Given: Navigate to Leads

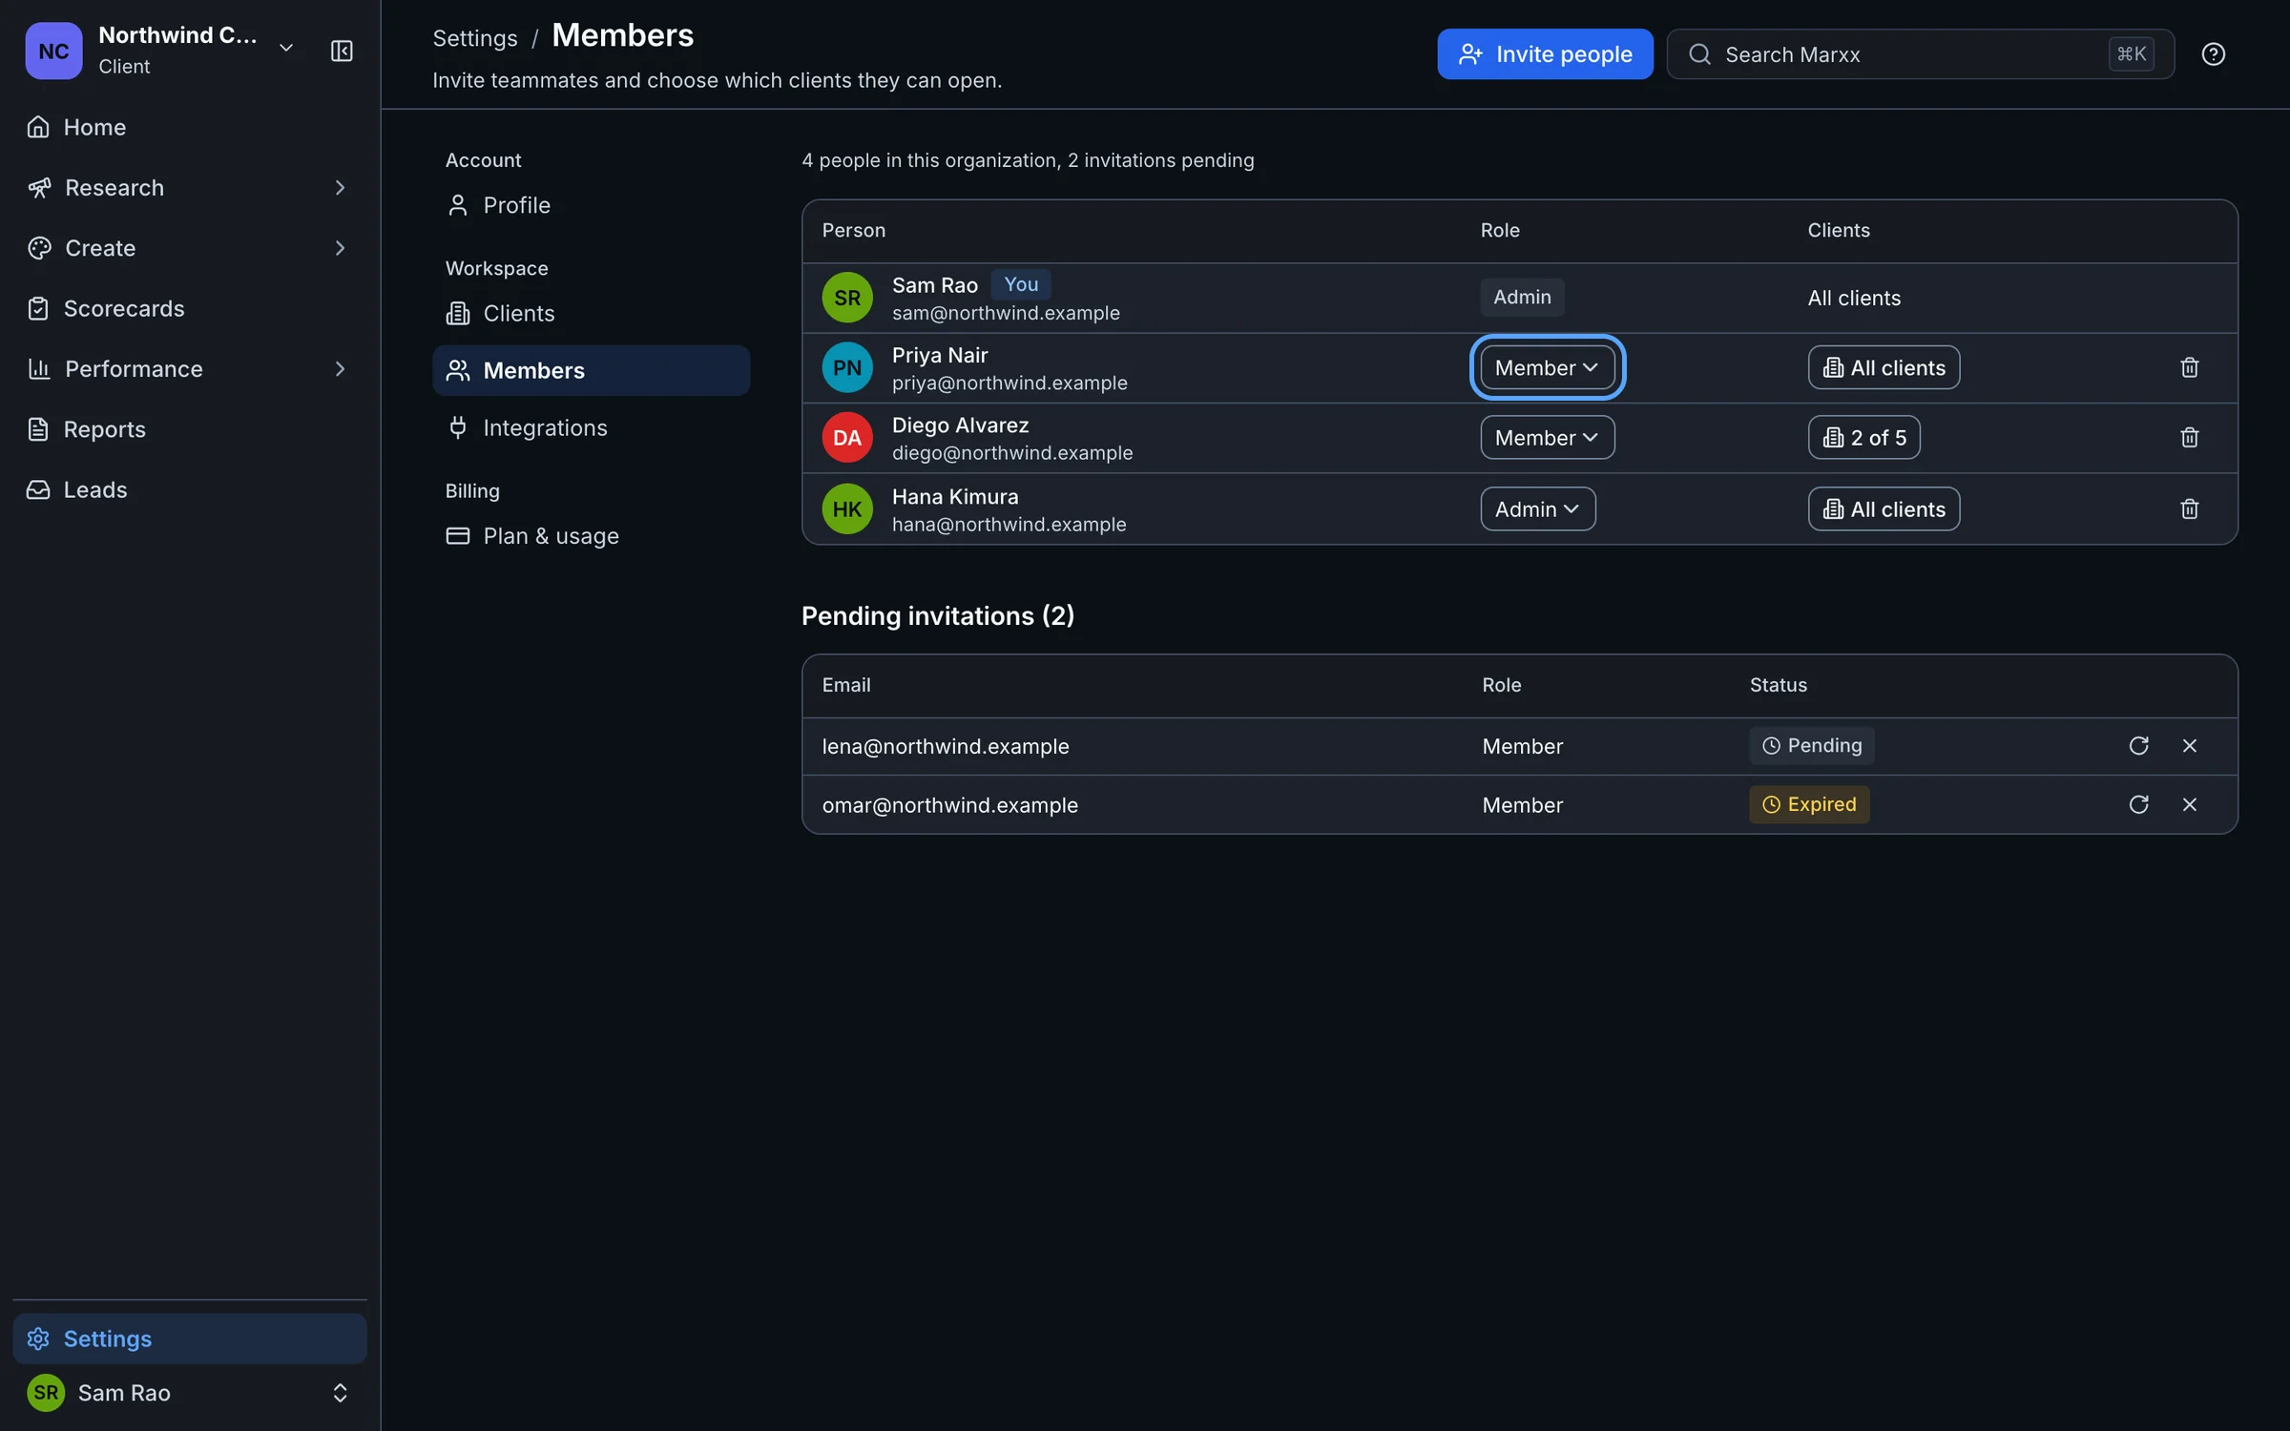Looking at the screenshot, I should pos(190,489).
